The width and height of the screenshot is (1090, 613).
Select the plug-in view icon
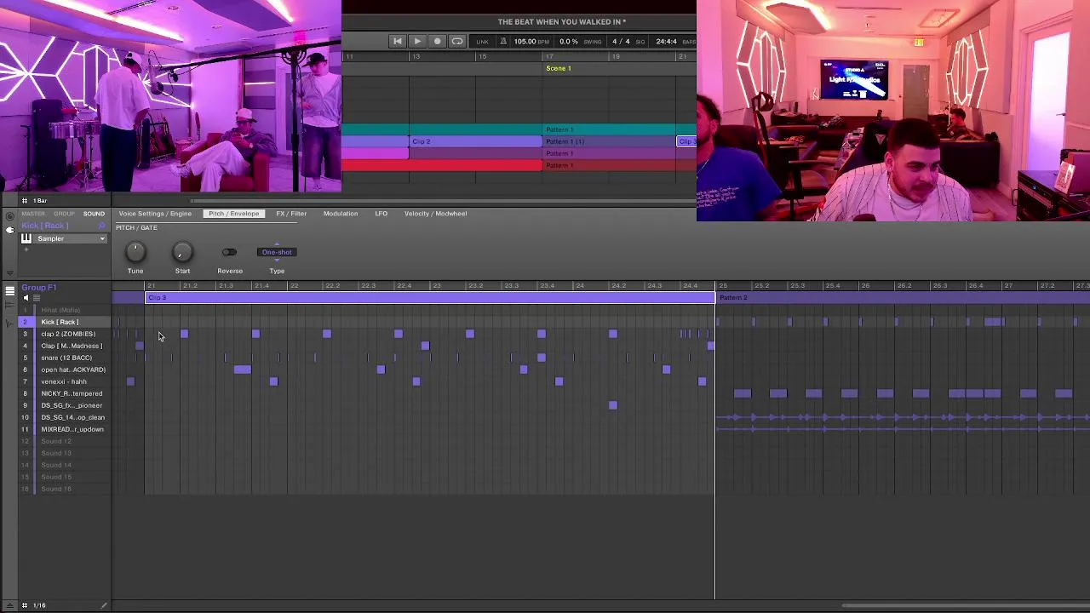9,230
